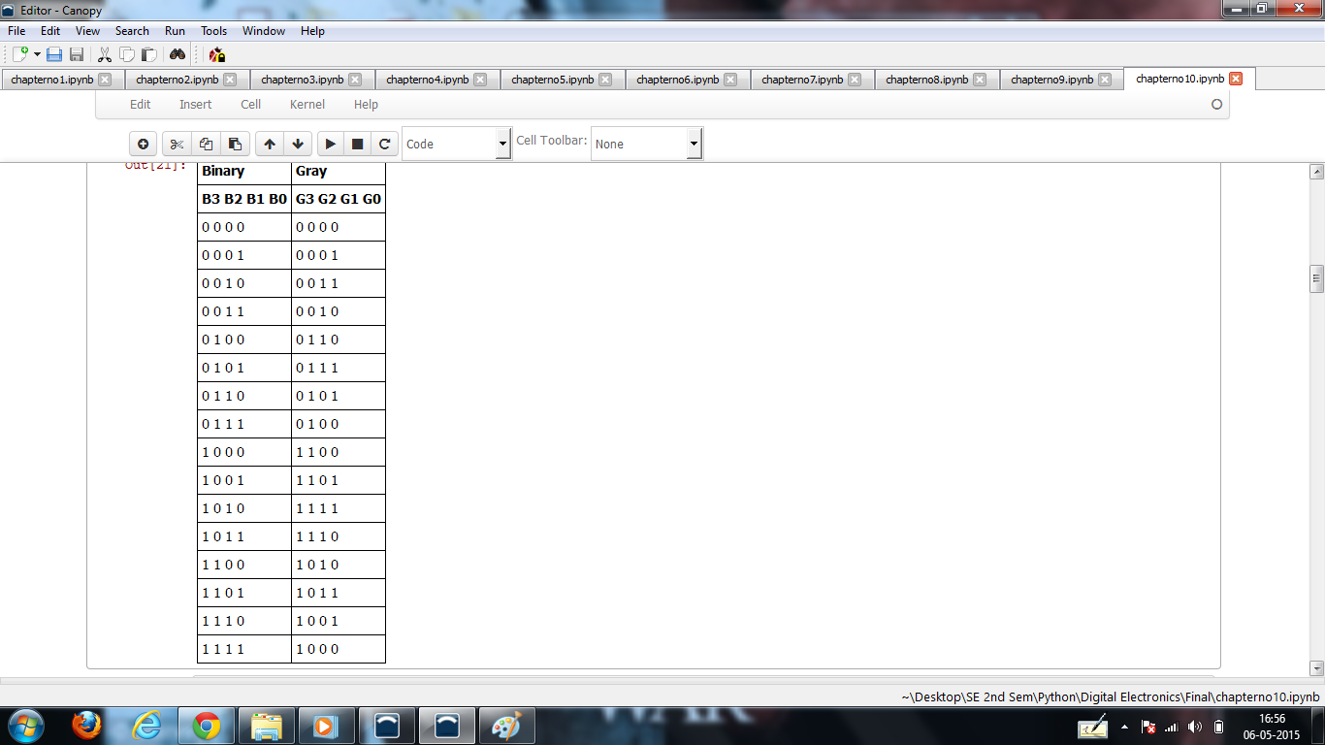Open the Search menu in the menu bar
The height and width of the screenshot is (745, 1325).
click(132, 31)
